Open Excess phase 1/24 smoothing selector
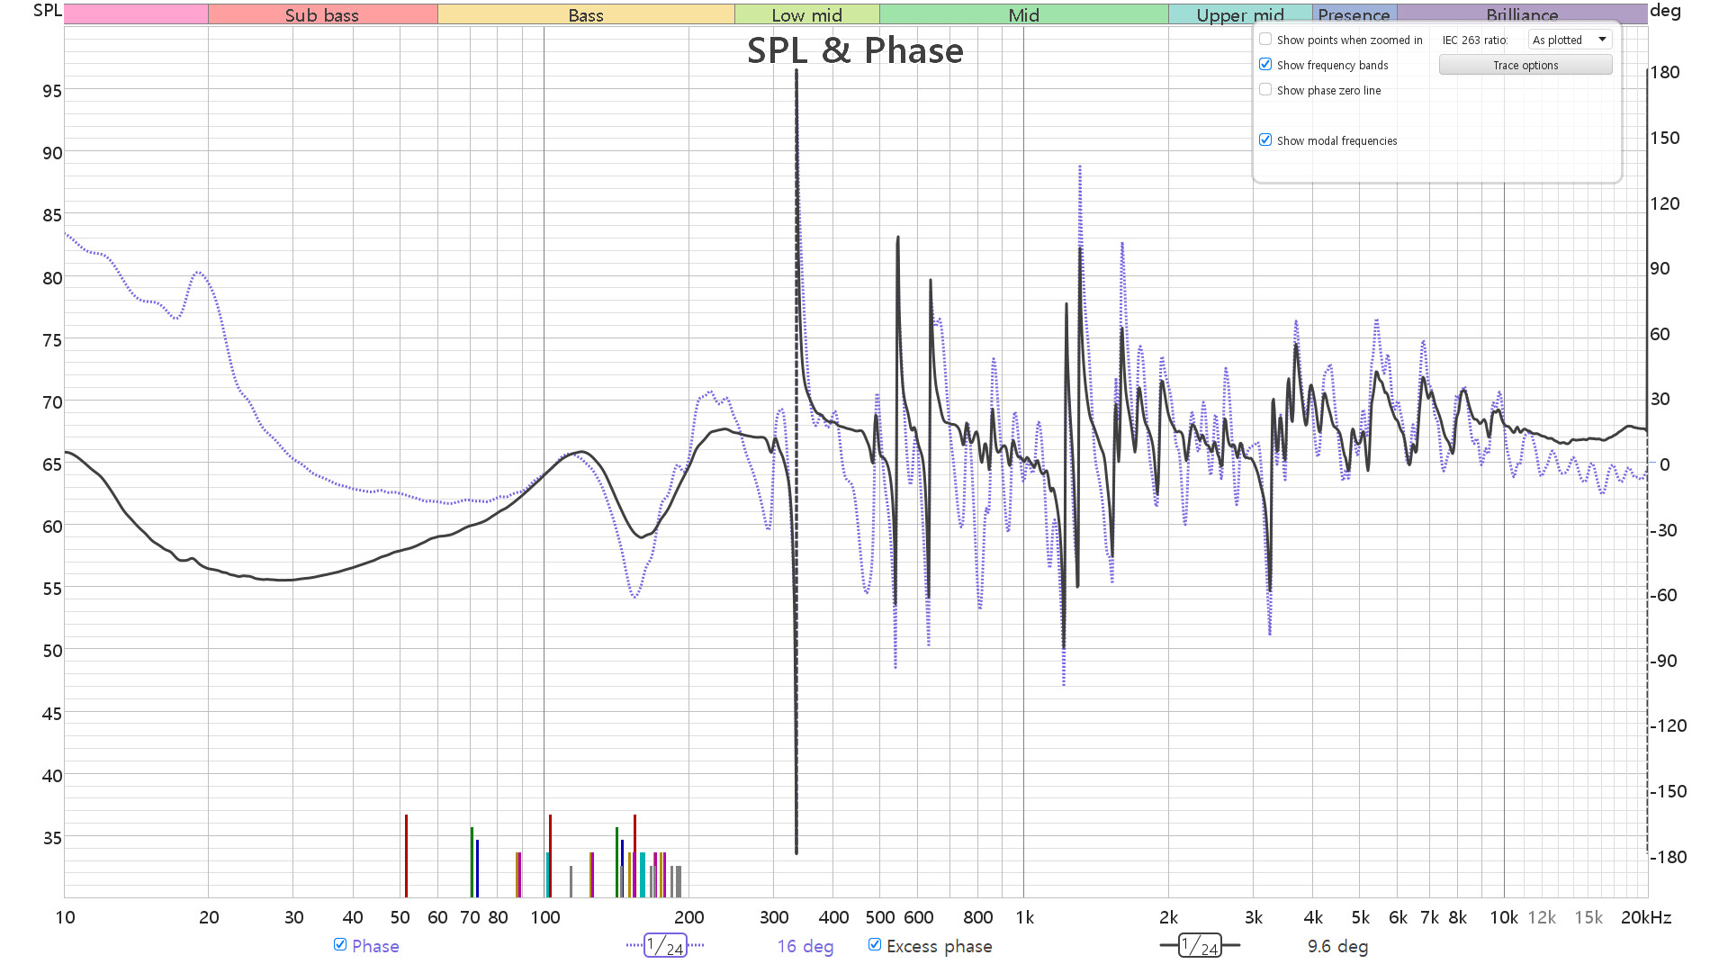The height and width of the screenshot is (964, 1728). click(x=1200, y=946)
